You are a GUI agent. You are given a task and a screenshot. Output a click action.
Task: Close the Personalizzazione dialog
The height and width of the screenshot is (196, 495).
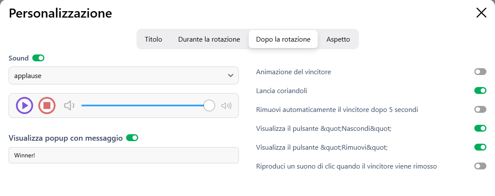click(481, 13)
